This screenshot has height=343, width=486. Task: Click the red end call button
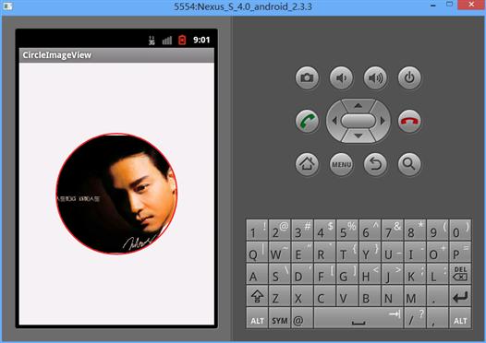[x=409, y=121]
